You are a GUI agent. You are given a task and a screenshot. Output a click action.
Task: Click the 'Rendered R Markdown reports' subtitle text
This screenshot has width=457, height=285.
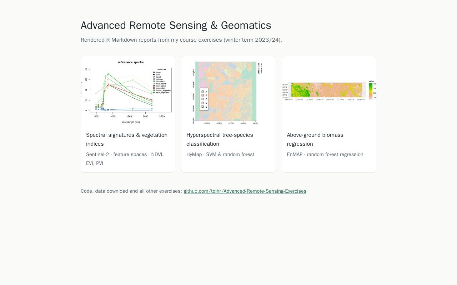(x=181, y=40)
